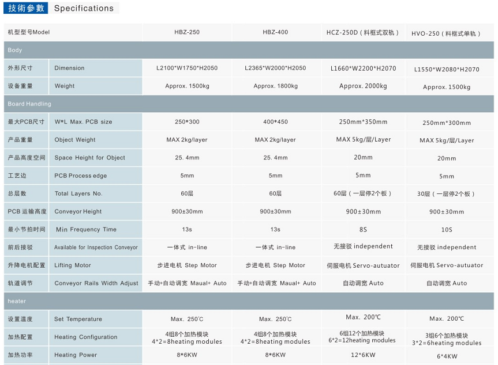Click the Total Layers No. row label
This screenshot has width=498, height=365.
click(x=78, y=193)
